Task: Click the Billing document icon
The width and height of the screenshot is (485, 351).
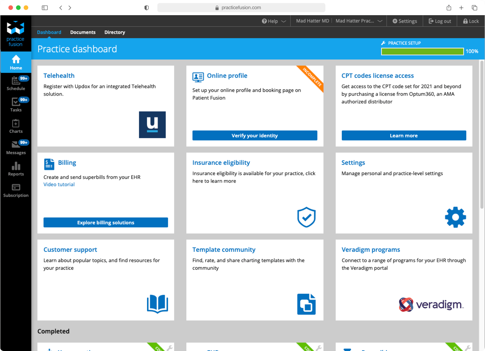Action: (49, 164)
